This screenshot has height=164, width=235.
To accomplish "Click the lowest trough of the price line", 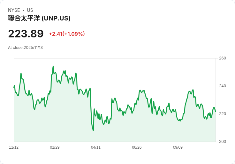I will 93,130.
